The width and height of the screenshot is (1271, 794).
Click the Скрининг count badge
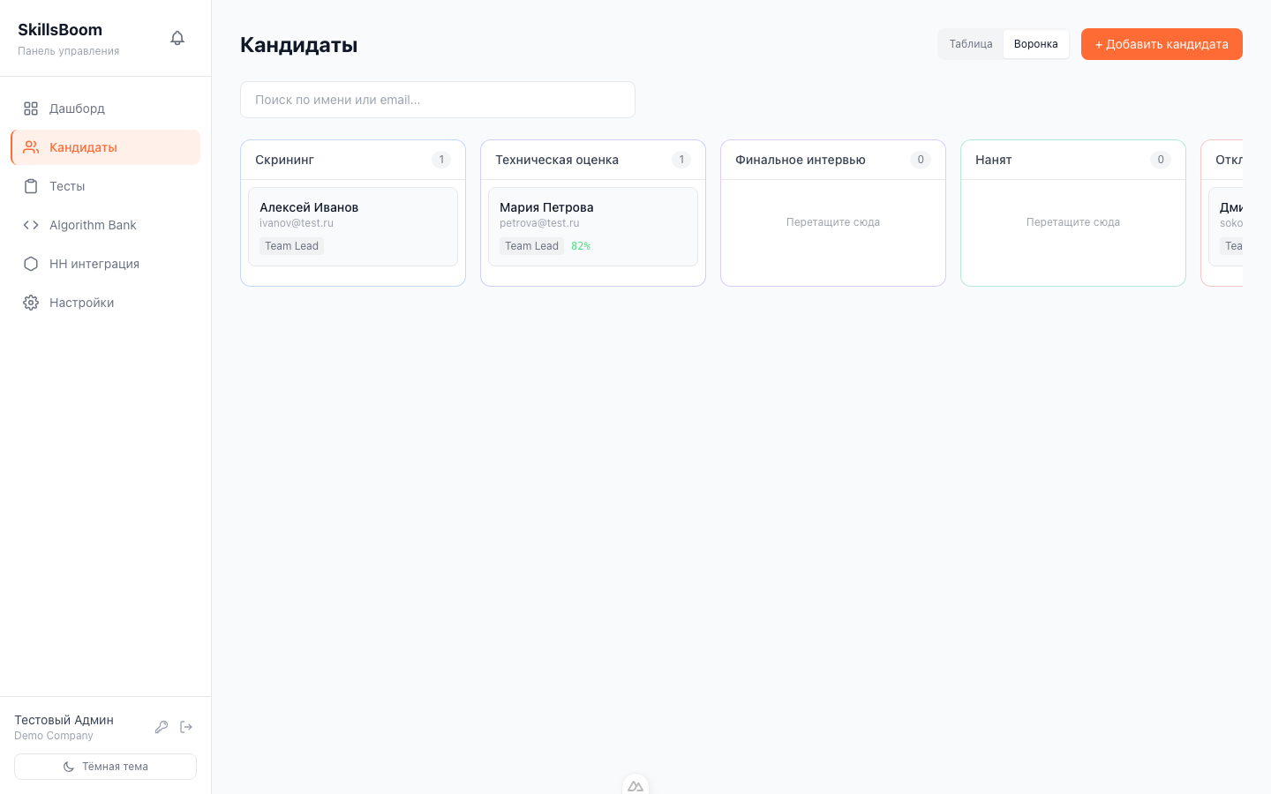(x=441, y=160)
